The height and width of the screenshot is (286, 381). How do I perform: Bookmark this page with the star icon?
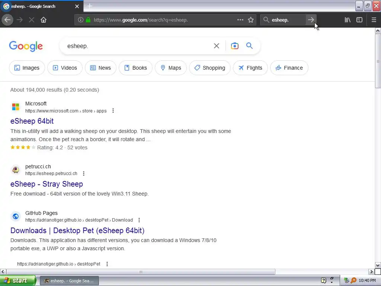coord(251,20)
